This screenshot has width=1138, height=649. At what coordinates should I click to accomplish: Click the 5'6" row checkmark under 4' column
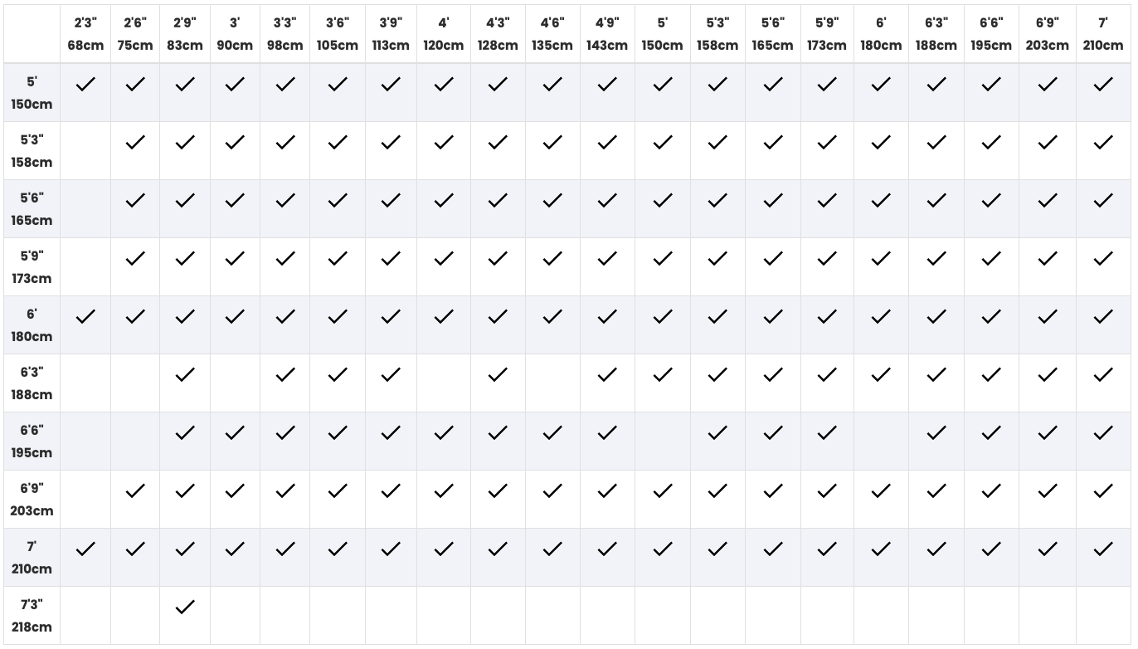[x=444, y=201]
